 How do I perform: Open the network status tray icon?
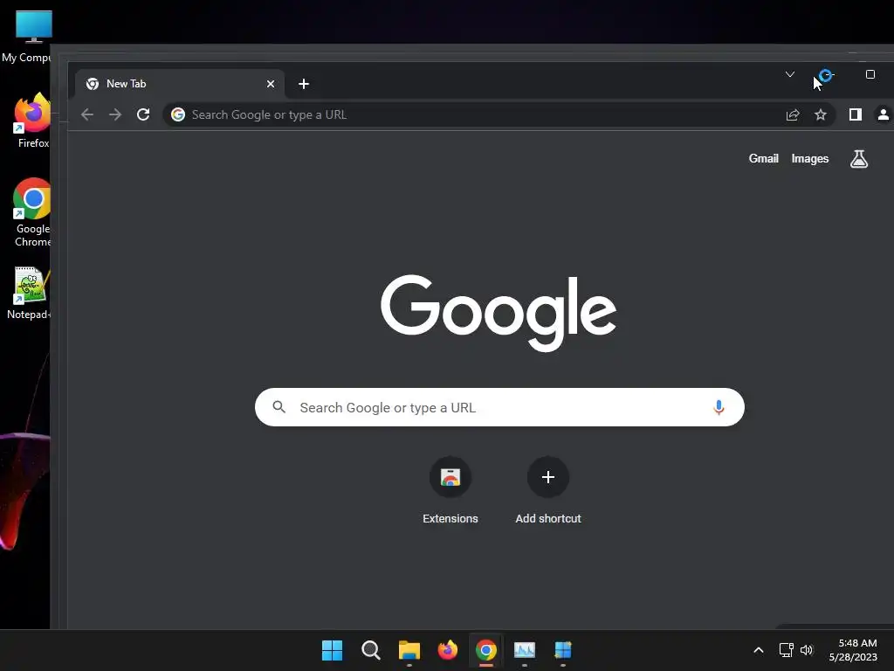pos(787,650)
